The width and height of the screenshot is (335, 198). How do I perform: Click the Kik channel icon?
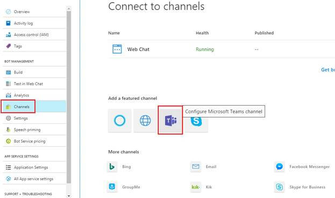tap(196, 187)
